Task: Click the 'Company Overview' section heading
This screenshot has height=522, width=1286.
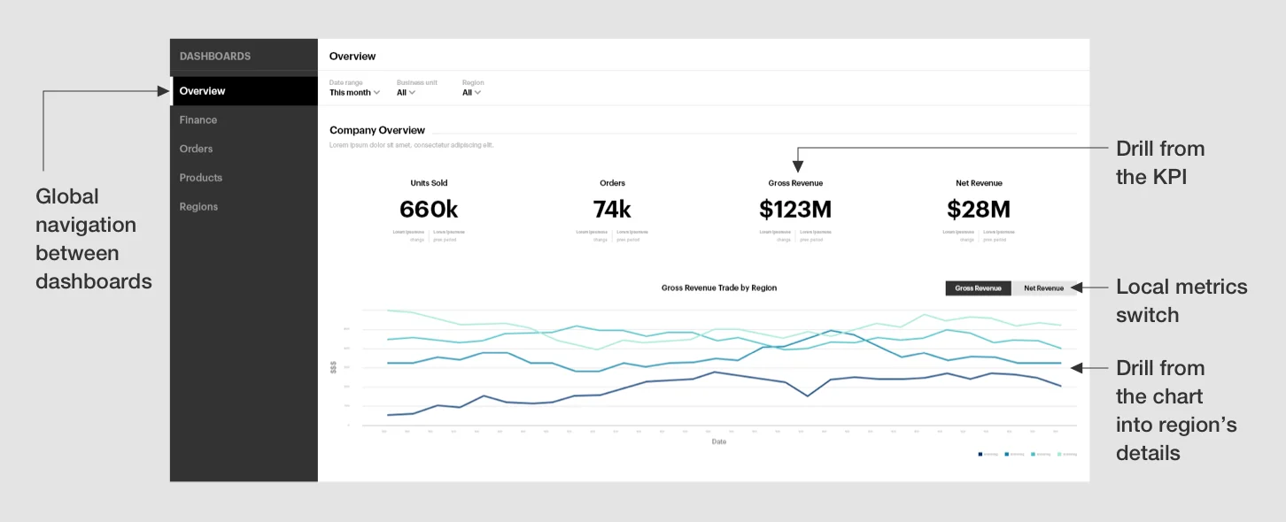Action: pyautogui.click(x=377, y=130)
